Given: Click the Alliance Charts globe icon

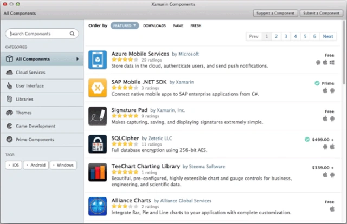Looking at the screenshot, I should coord(98,206).
